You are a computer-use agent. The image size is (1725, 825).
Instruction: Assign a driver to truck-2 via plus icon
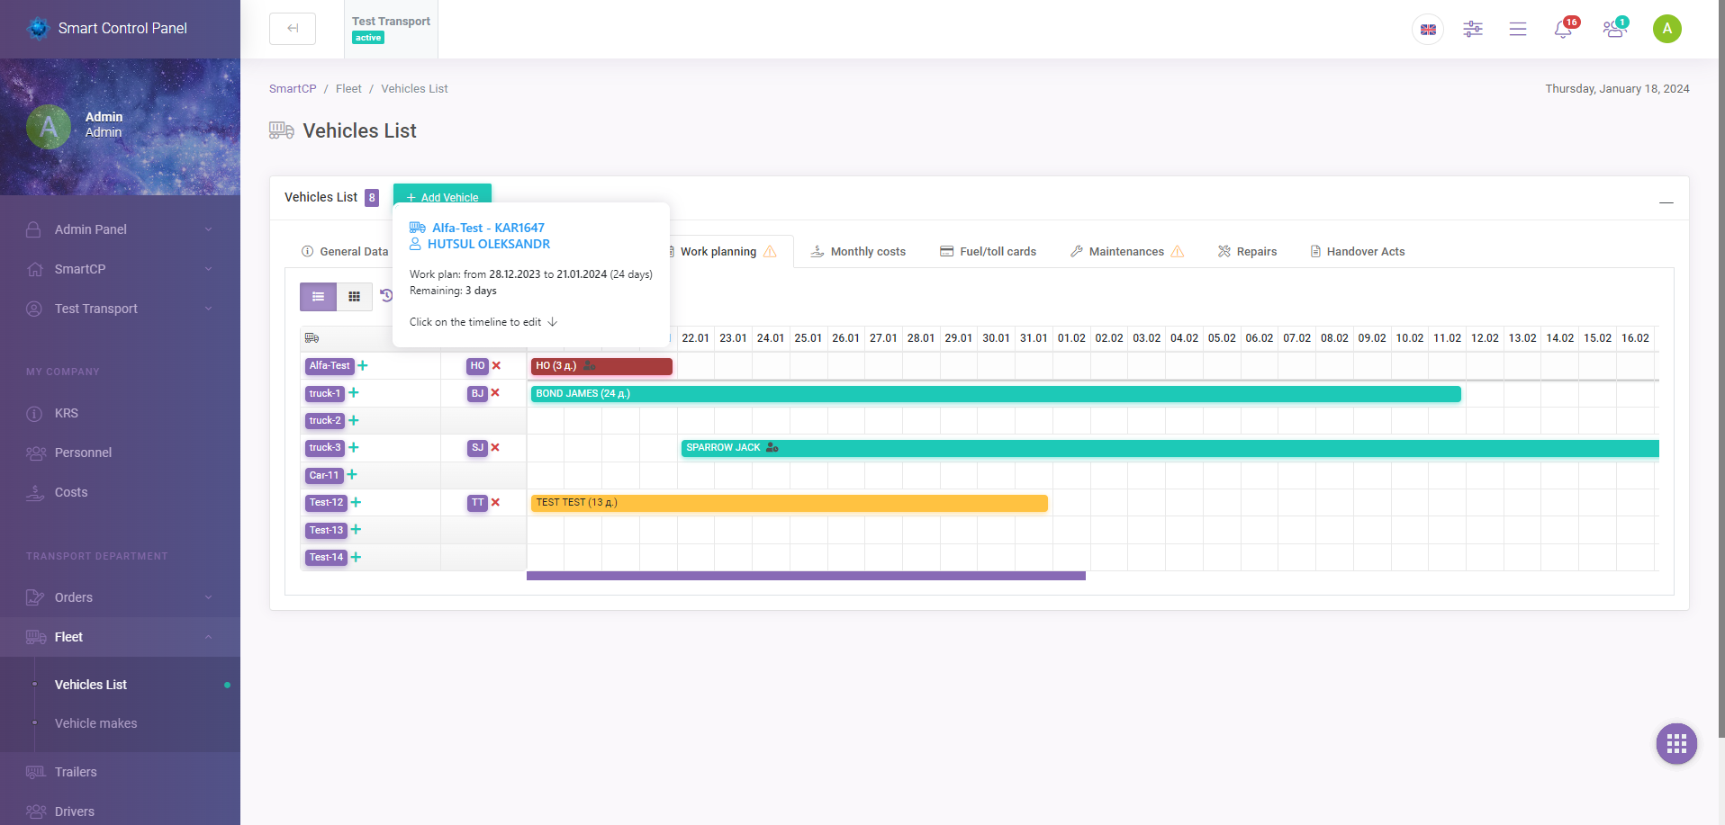[x=353, y=420]
